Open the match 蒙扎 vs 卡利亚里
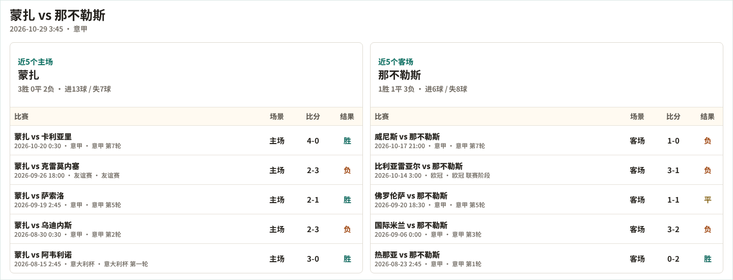Screen dimensions: 733x280 43,136
